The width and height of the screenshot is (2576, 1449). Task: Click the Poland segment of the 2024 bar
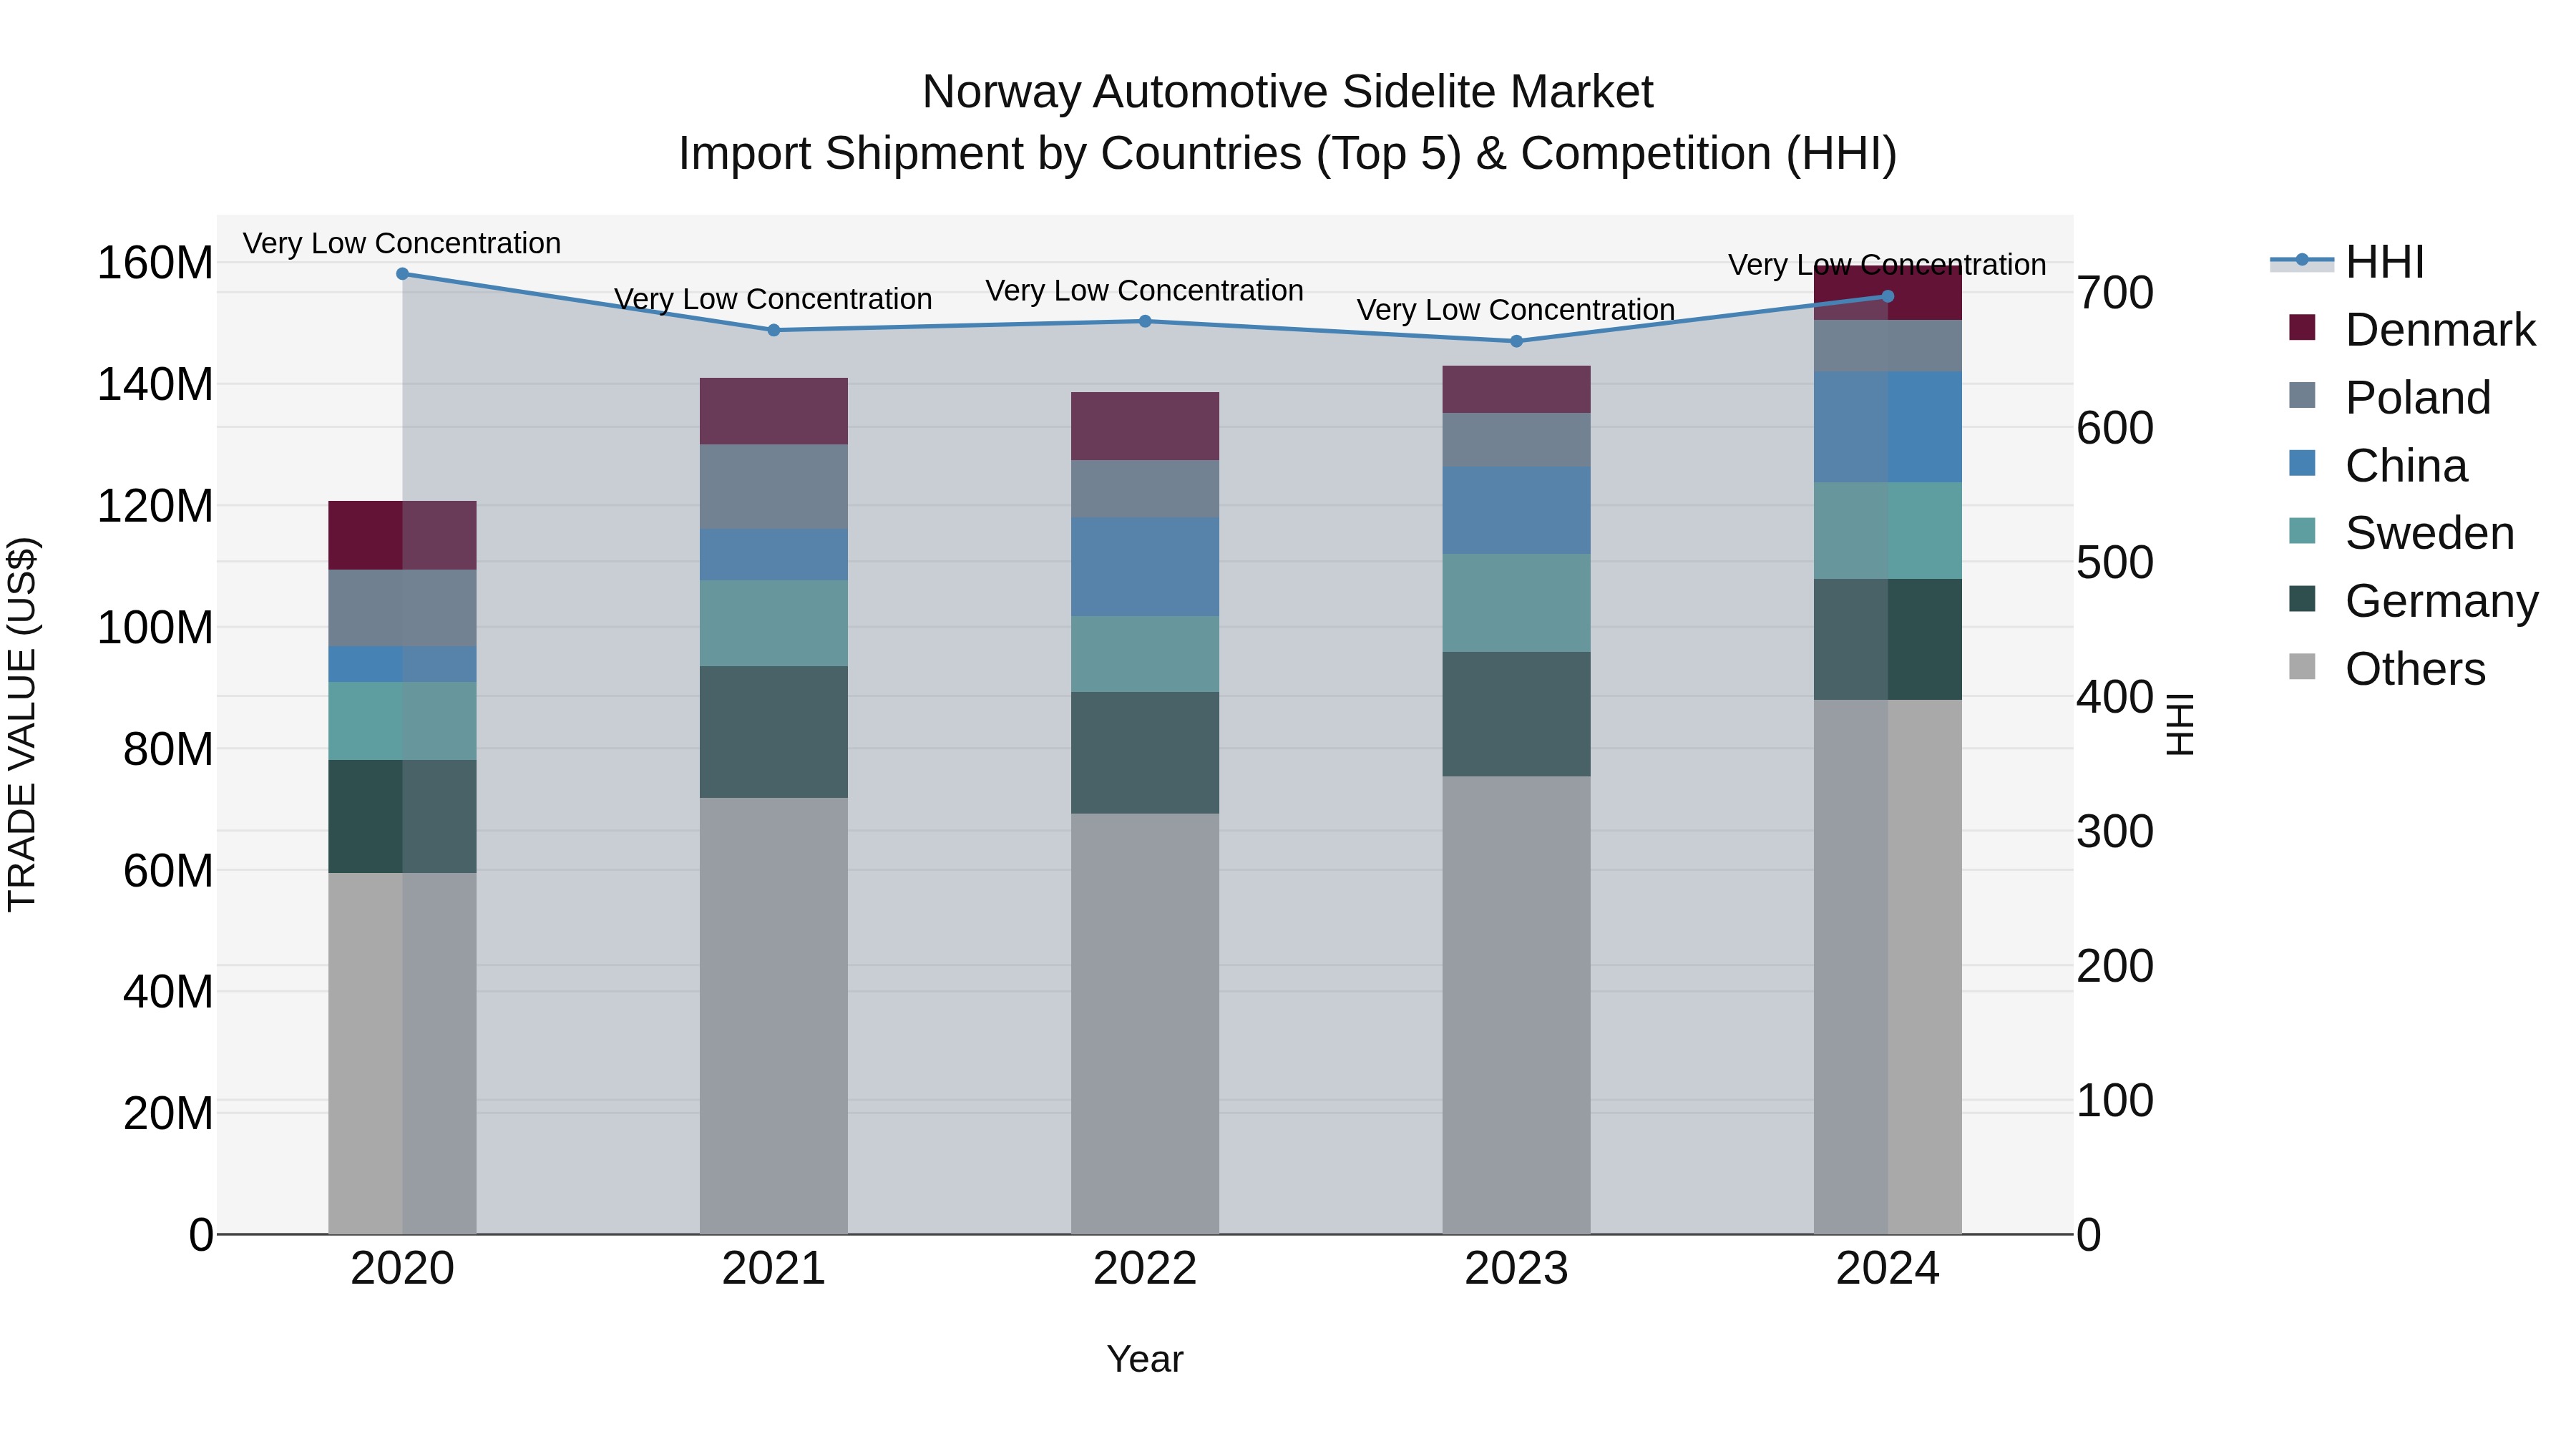point(1888,346)
